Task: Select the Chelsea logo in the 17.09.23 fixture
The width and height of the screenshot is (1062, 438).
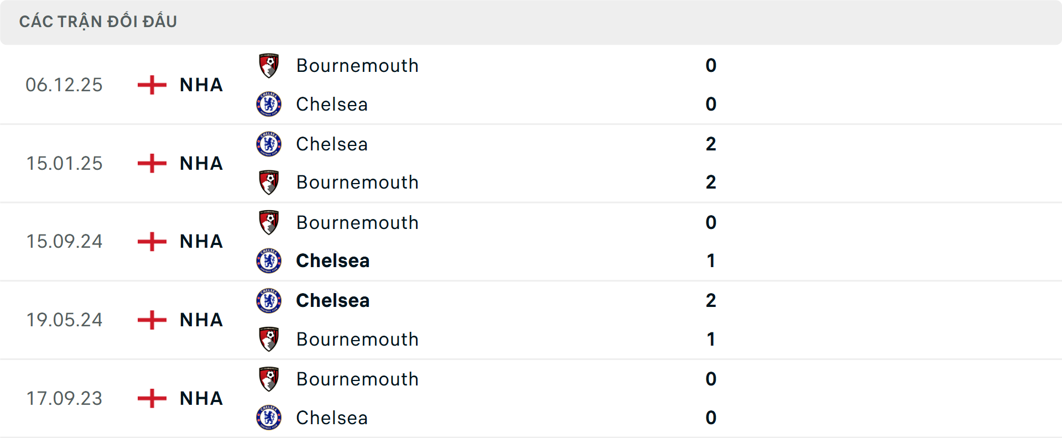Action: (x=269, y=418)
